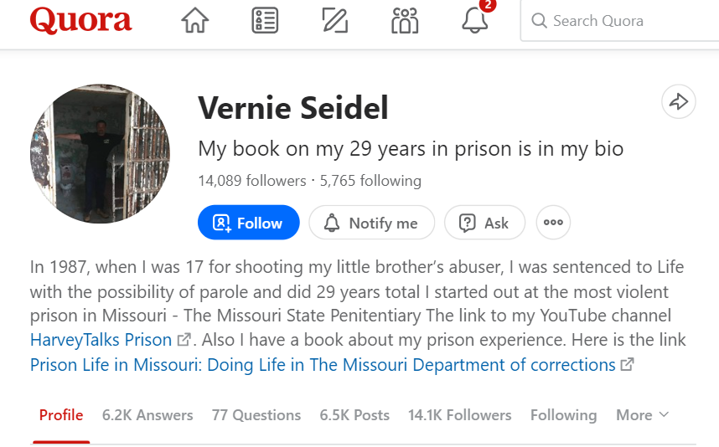The height and width of the screenshot is (447, 719).
Task: Enable Notify me for this profile
Action: click(371, 223)
